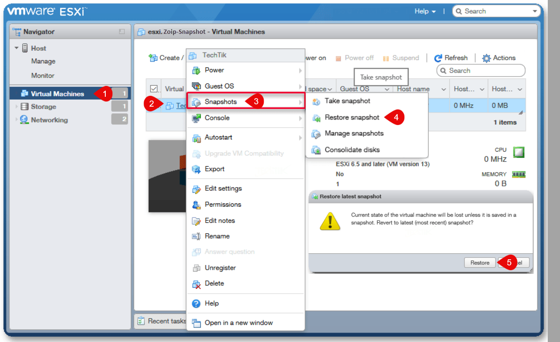This screenshot has height=342, width=560.
Task: Click the Refresh toolbar button
Action: pos(451,58)
